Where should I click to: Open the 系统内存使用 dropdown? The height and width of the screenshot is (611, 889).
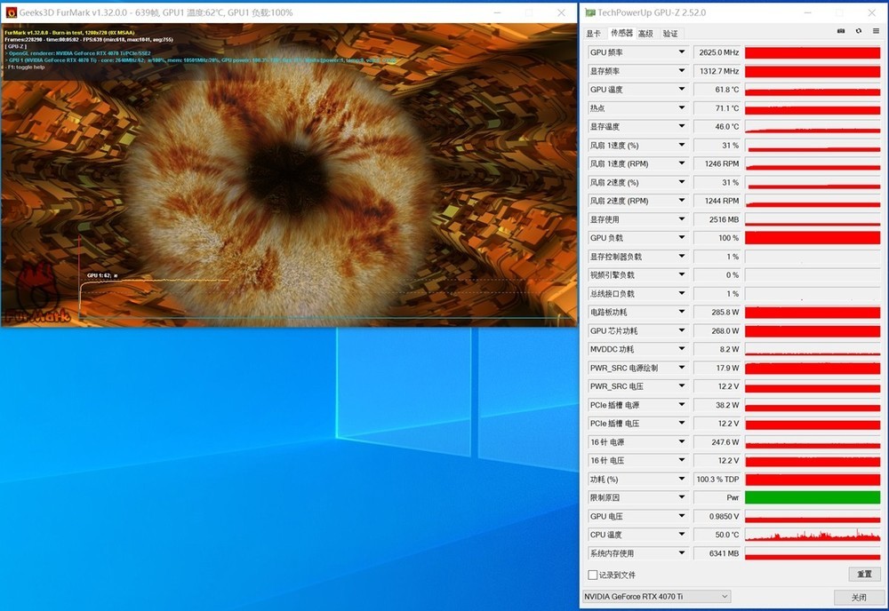click(x=682, y=553)
